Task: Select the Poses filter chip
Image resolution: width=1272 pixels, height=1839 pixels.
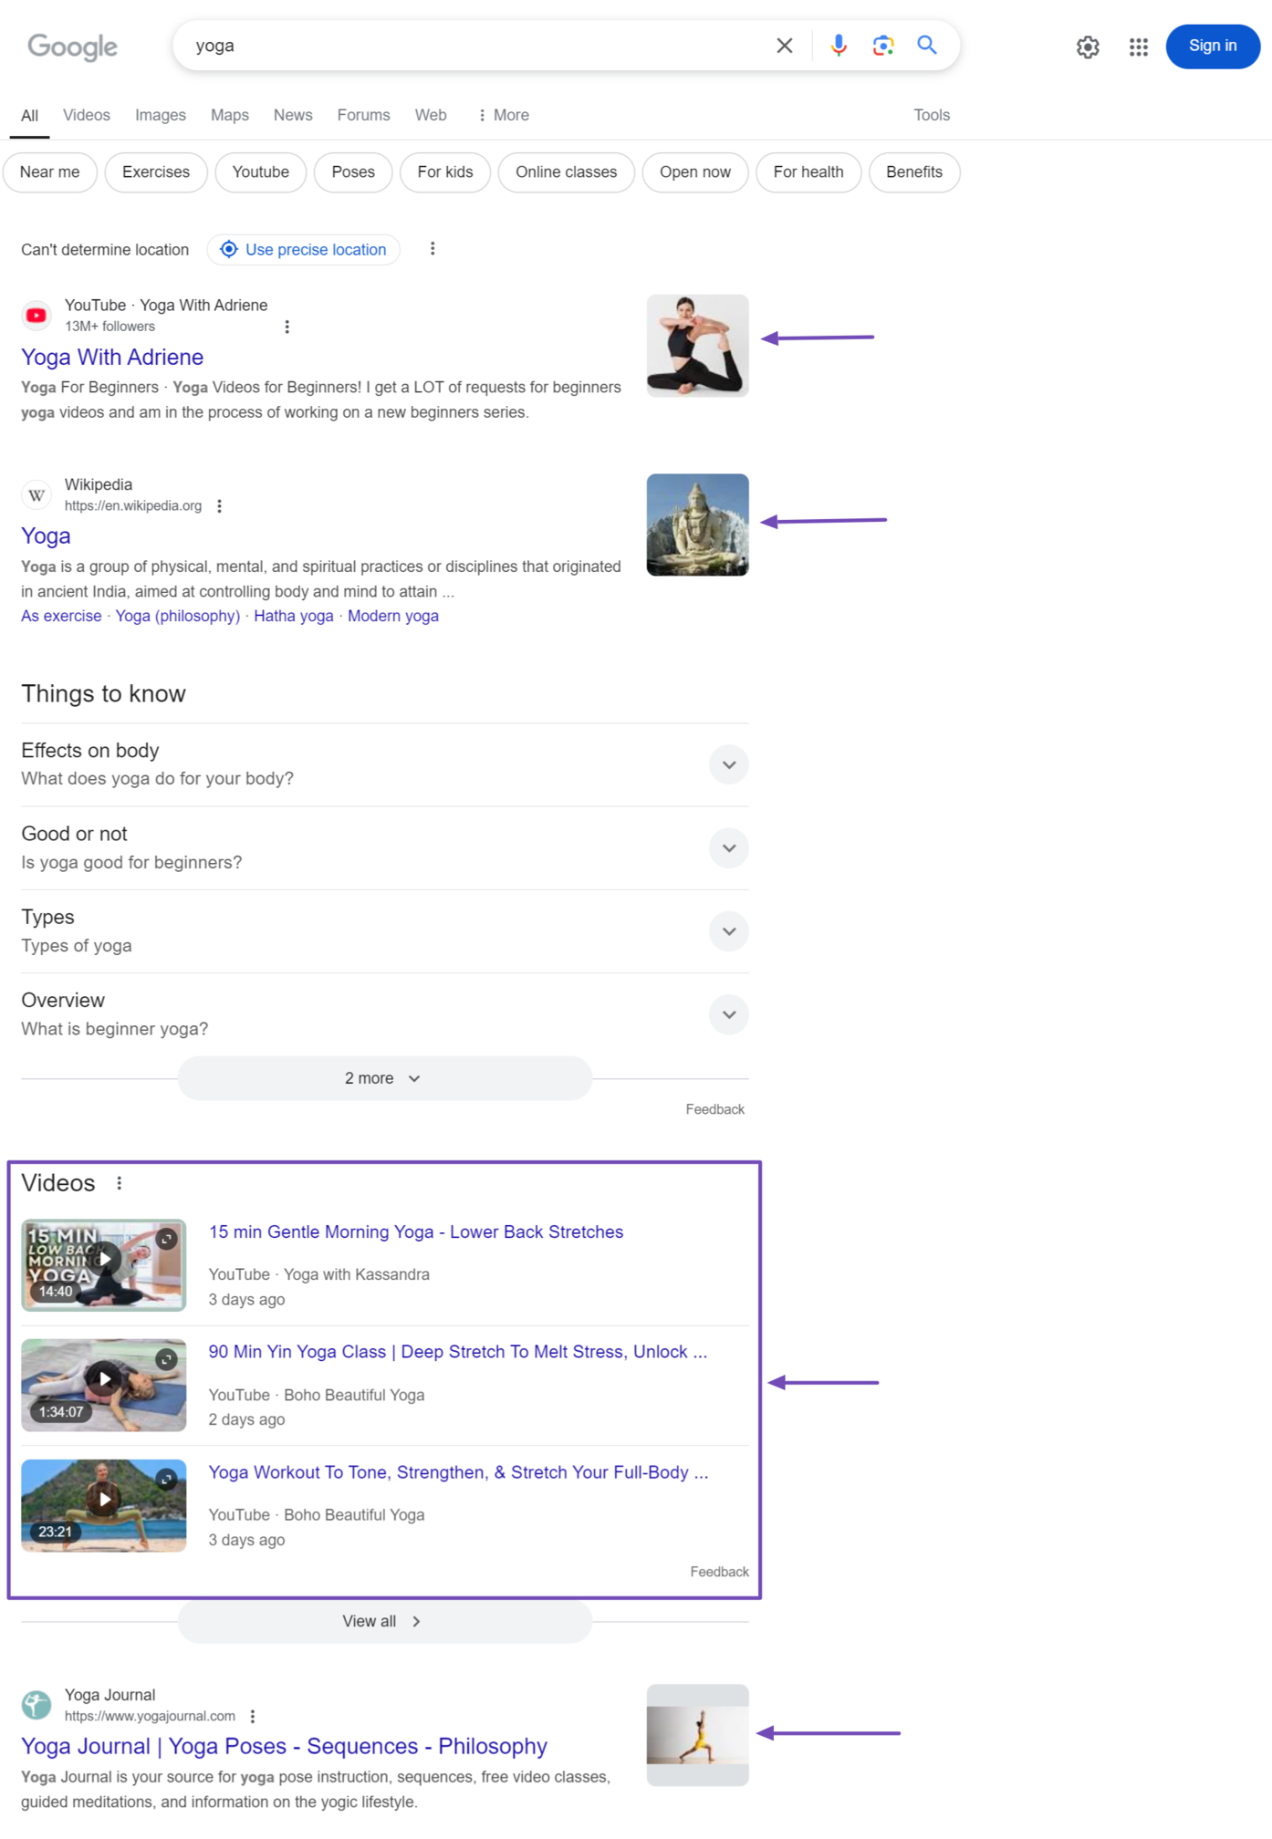Action: point(353,172)
